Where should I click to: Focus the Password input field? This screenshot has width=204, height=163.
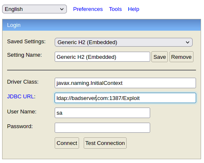click(x=102, y=128)
